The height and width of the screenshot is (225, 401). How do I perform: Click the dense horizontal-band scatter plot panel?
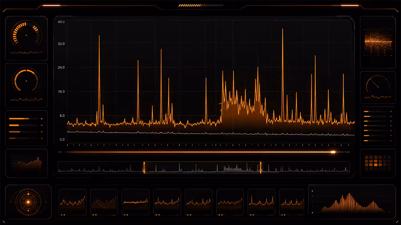click(378, 42)
